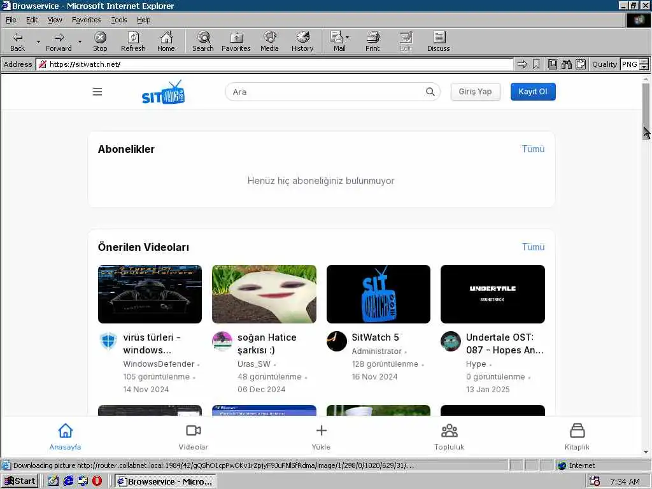Open Kitaplık in bottom navigation
This screenshot has height=489, width=652.
pyautogui.click(x=577, y=437)
